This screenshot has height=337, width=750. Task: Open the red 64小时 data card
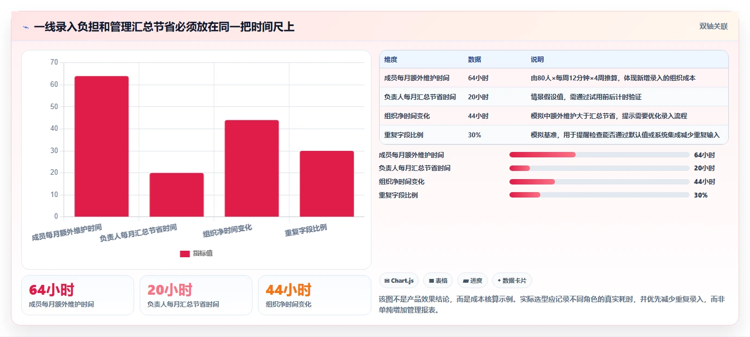78,295
